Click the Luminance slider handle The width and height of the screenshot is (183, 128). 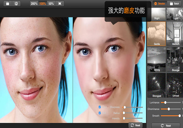tap(165, 102)
